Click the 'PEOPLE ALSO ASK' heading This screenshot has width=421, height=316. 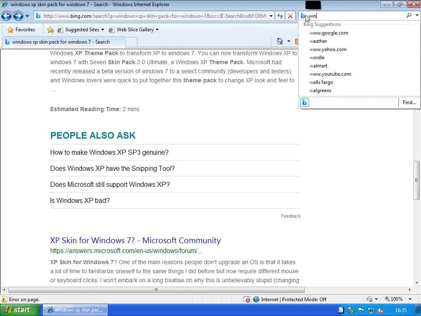click(93, 135)
